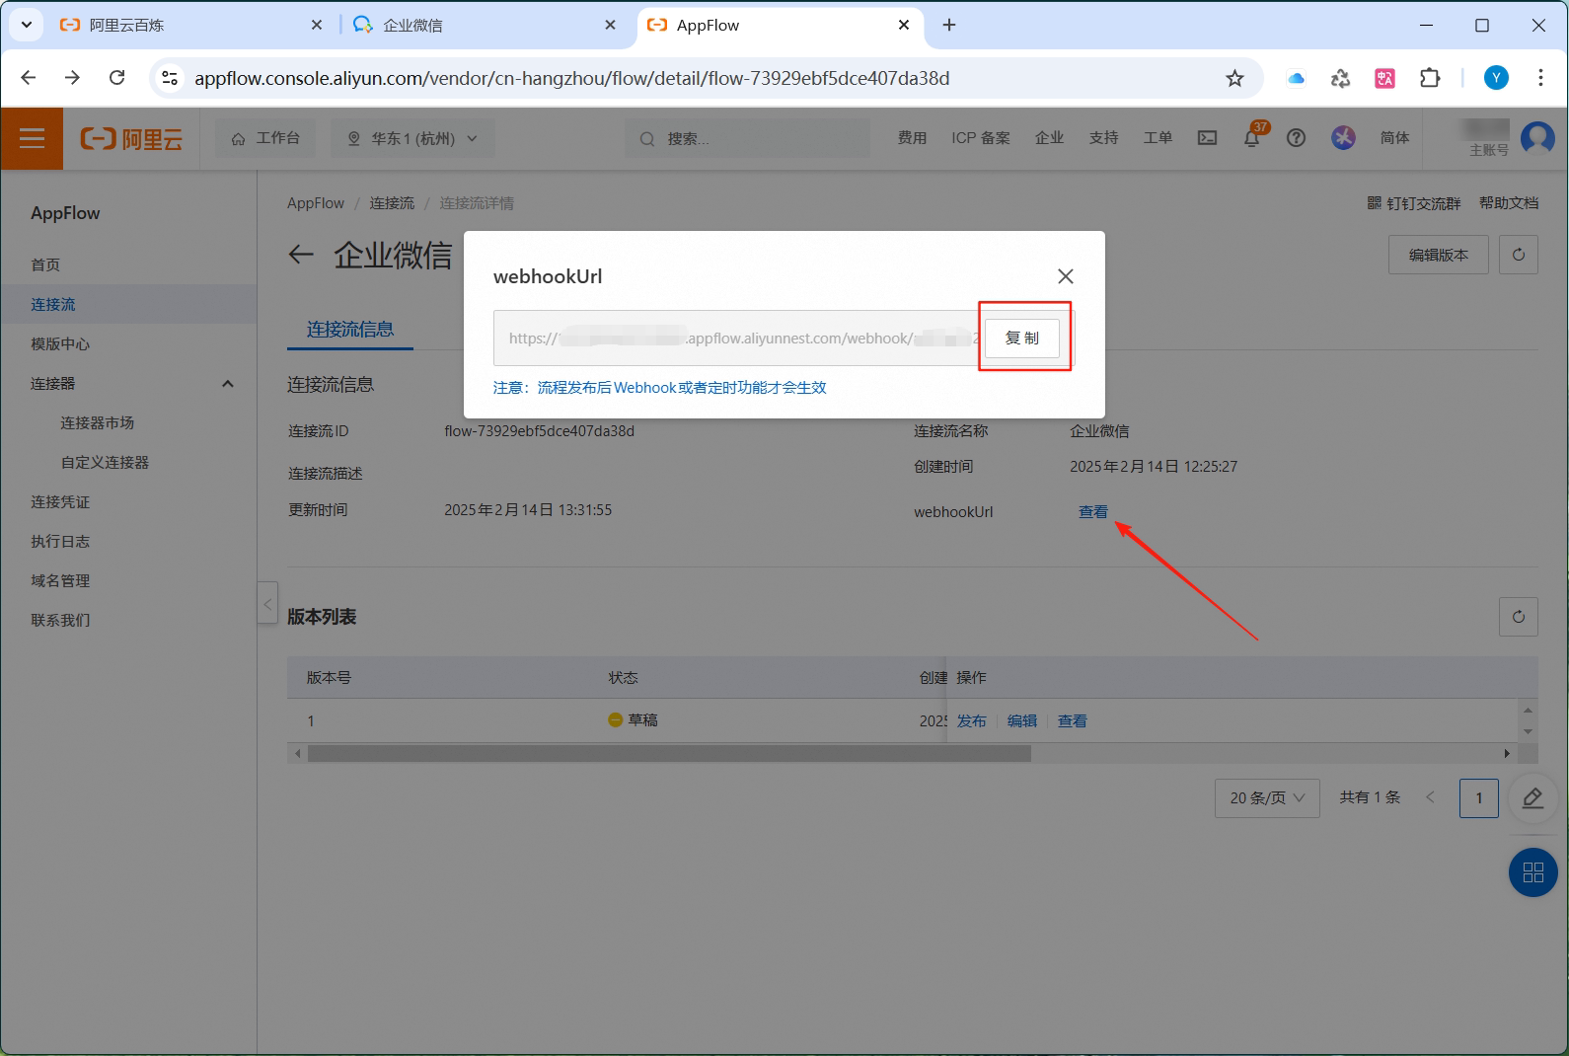The image size is (1569, 1056).
Task: Collapse sidebar with the chevron handle
Action: [x=267, y=603]
